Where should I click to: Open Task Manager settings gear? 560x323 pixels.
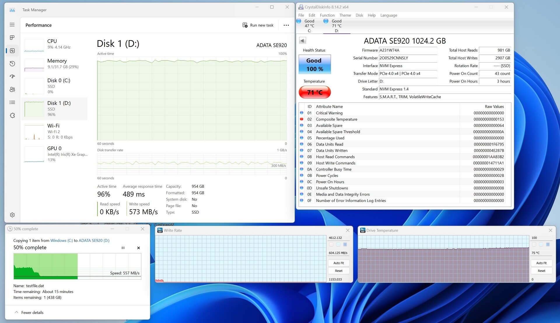pyautogui.click(x=12, y=215)
